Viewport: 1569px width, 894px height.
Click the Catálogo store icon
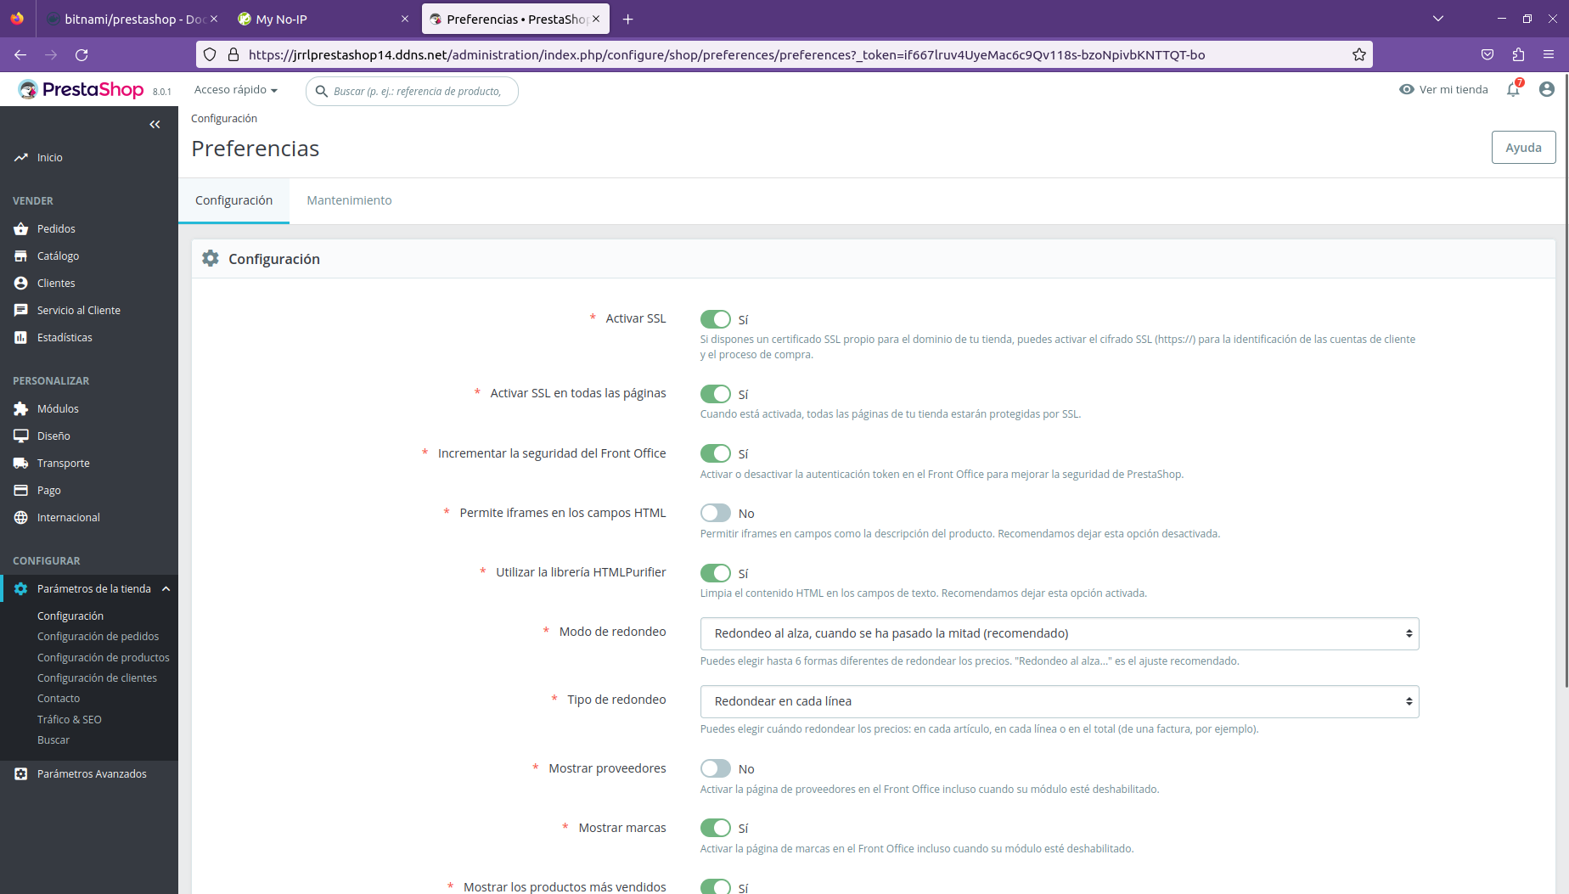coord(21,256)
